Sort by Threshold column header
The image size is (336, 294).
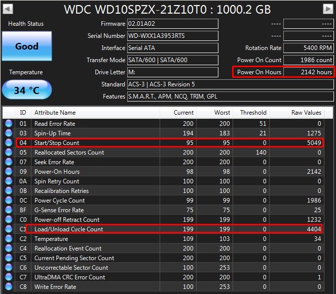click(251, 113)
